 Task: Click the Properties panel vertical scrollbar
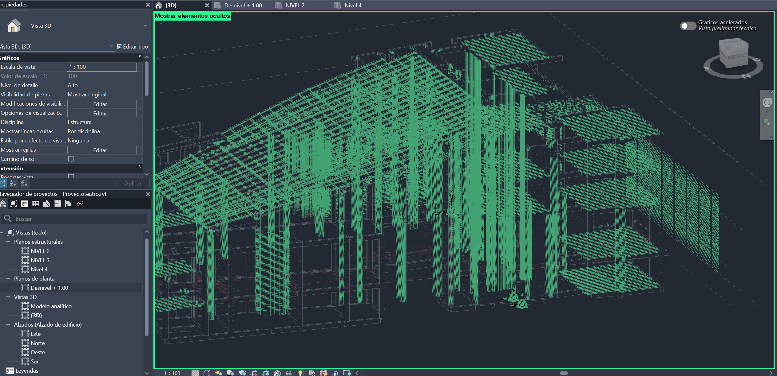[147, 79]
